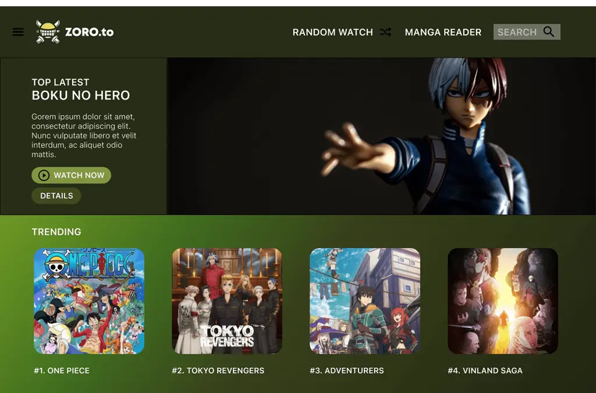Click the ZORO.to skull logo
The image size is (596, 393).
click(48, 31)
